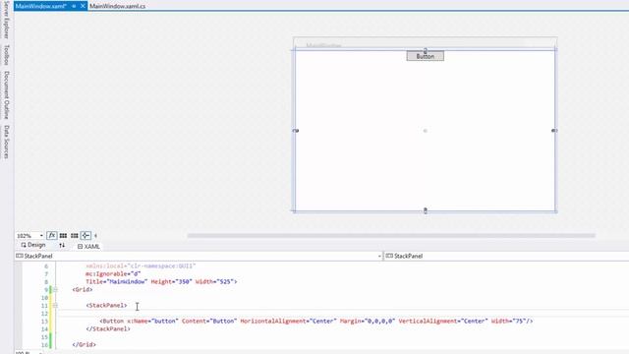
Task: Toggle snapping to gridlines icon
Action: pyautogui.click(x=75, y=236)
